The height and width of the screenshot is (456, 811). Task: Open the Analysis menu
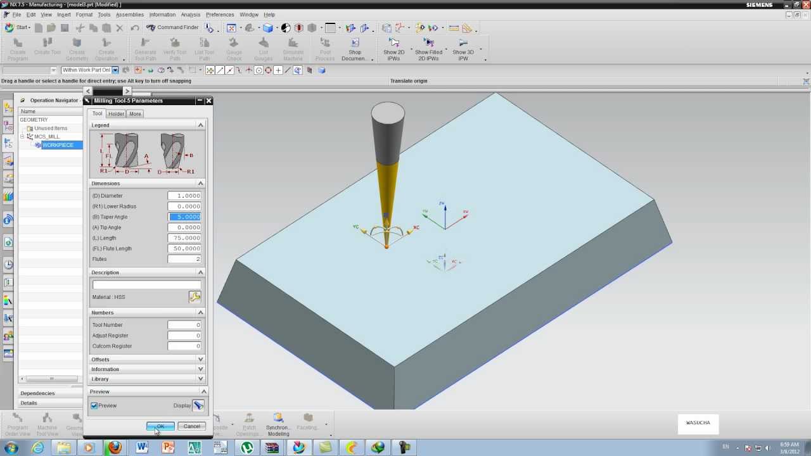190,15
